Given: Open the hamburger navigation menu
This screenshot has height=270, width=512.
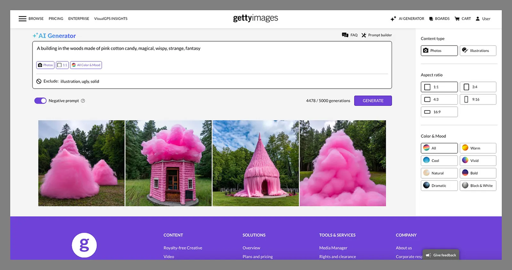Looking at the screenshot, I should point(23,18).
